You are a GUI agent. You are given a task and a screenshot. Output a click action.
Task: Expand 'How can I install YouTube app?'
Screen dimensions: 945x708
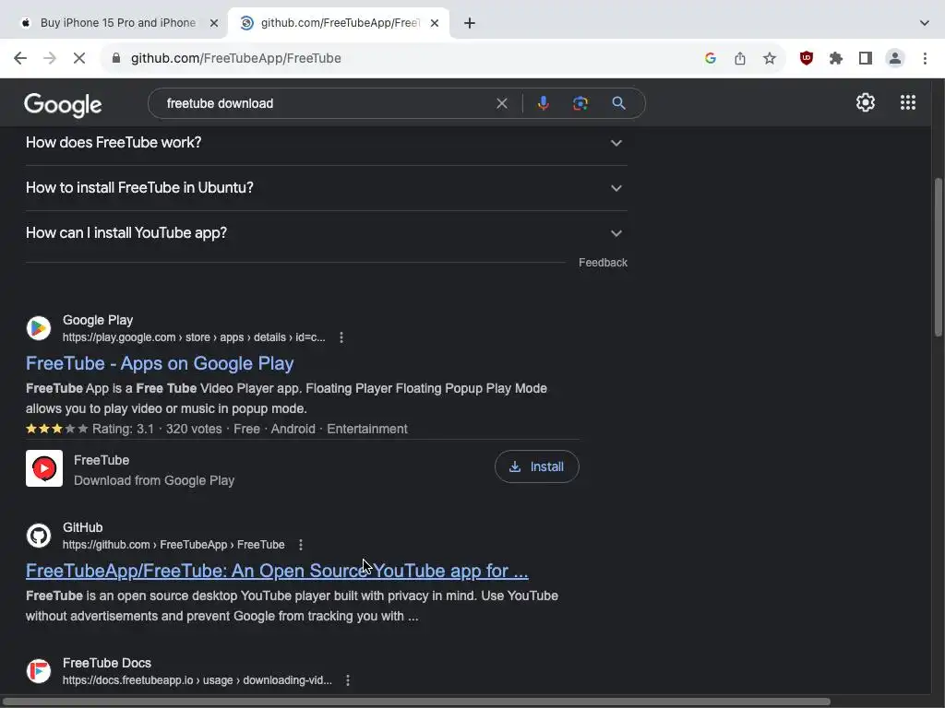point(327,233)
